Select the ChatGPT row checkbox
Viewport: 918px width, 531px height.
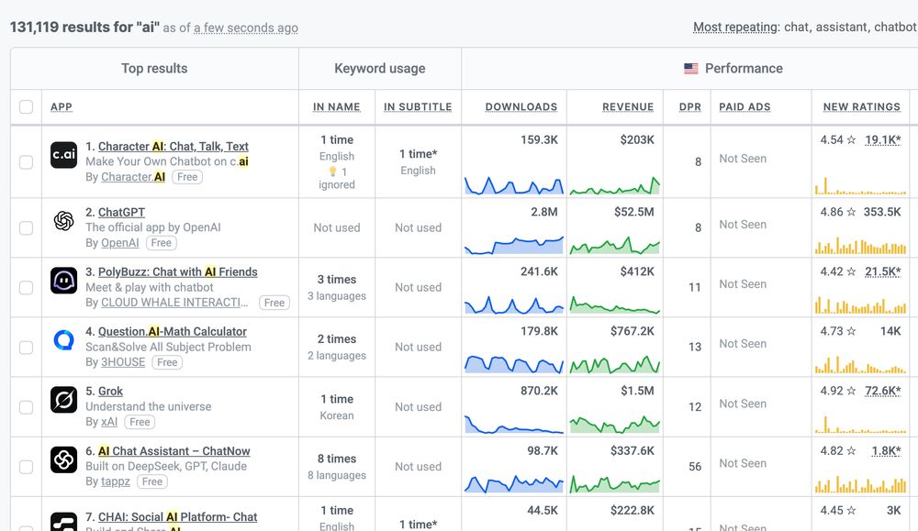[x=26, y=228]
